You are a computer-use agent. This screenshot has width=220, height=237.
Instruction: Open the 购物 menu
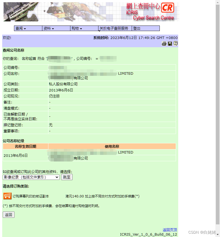pos(84,28)
